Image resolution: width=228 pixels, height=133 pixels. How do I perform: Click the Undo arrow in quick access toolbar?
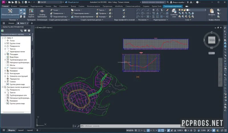[x=29, y=2]
